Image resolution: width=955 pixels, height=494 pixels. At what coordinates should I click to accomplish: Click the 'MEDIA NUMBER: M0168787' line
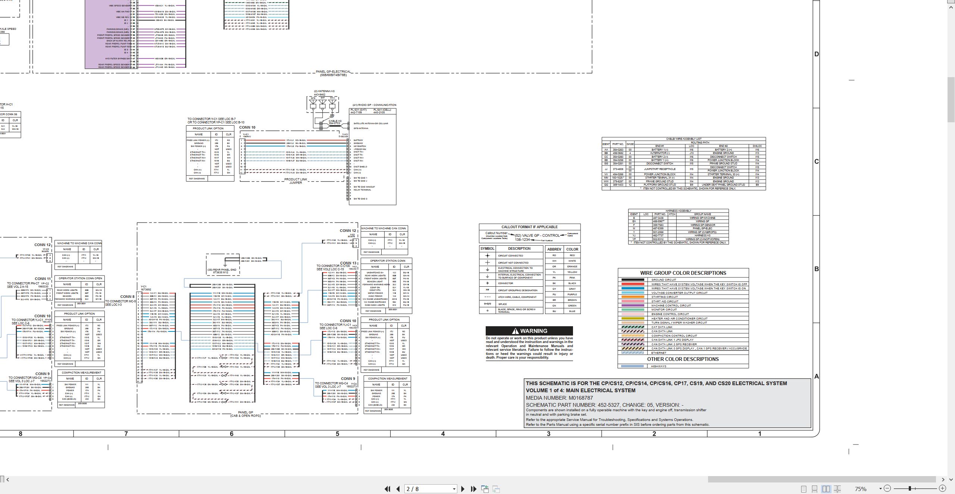[559, 398]
